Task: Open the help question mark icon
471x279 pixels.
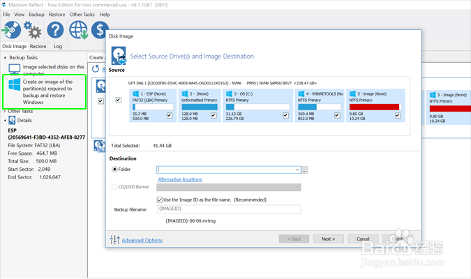Action: 55,30
